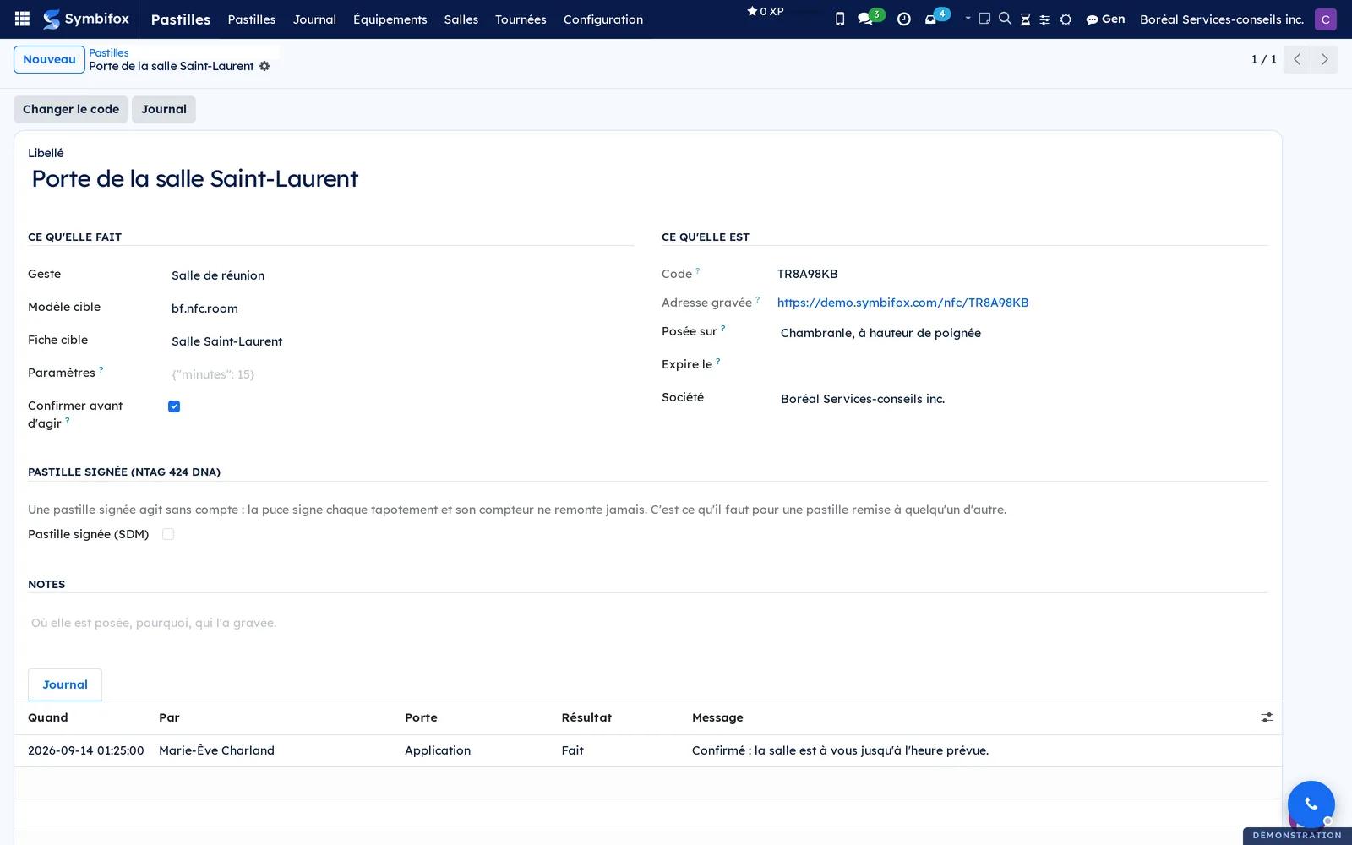Open the Salles menu

pyautogui.click(x=461, y=19)
